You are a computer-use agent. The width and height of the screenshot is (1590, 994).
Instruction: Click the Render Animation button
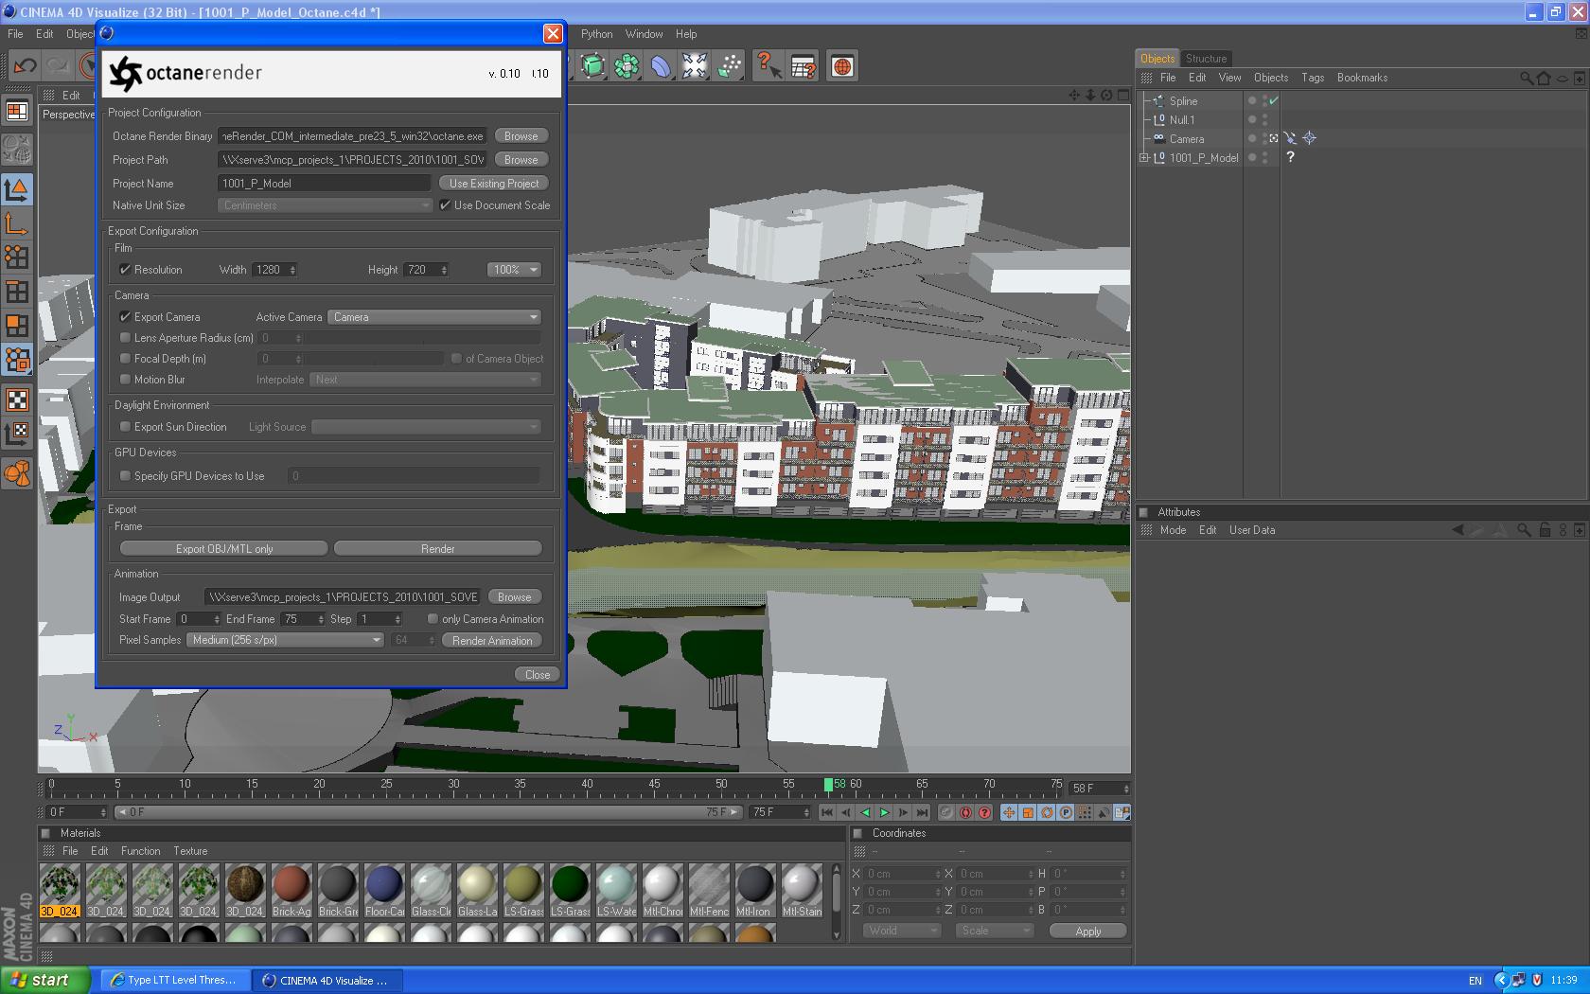[x=492, y=641]
